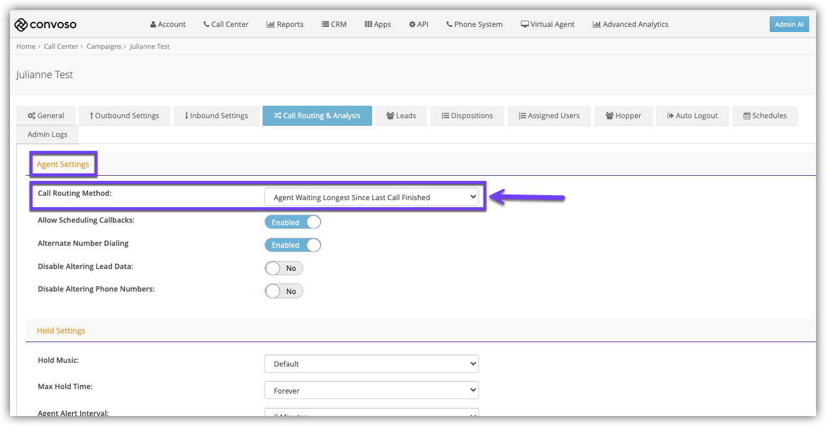Screen dimensions: 826x426
Task: Click the Convoso logo
Action: pos(46,24)
